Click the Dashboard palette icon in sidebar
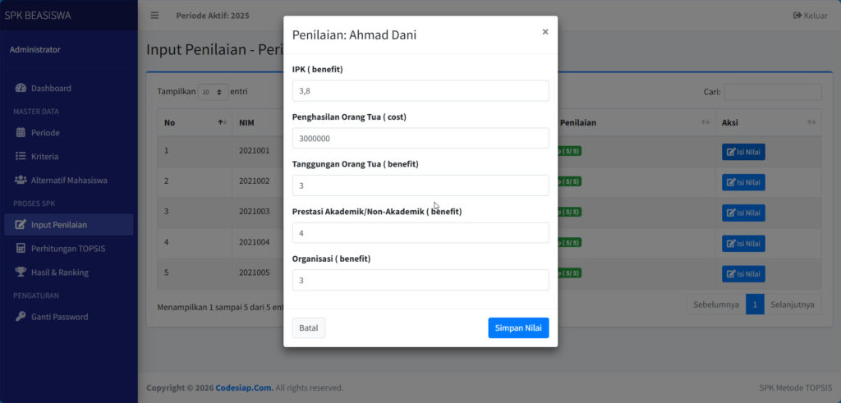841x403 pixels. click(21, 88)
